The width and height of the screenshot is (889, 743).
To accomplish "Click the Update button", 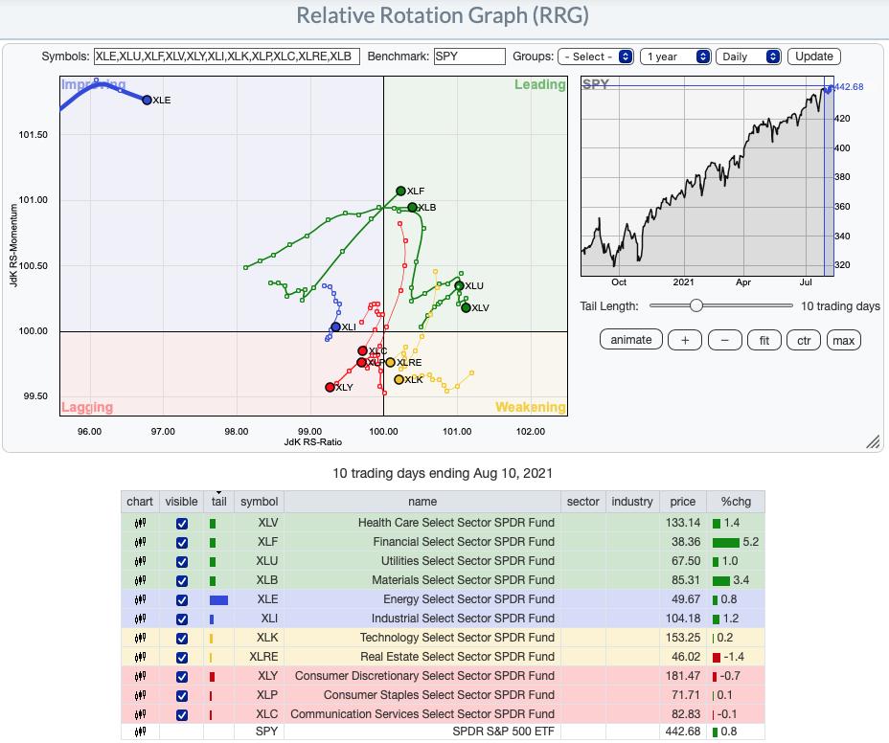I will 814,56.
